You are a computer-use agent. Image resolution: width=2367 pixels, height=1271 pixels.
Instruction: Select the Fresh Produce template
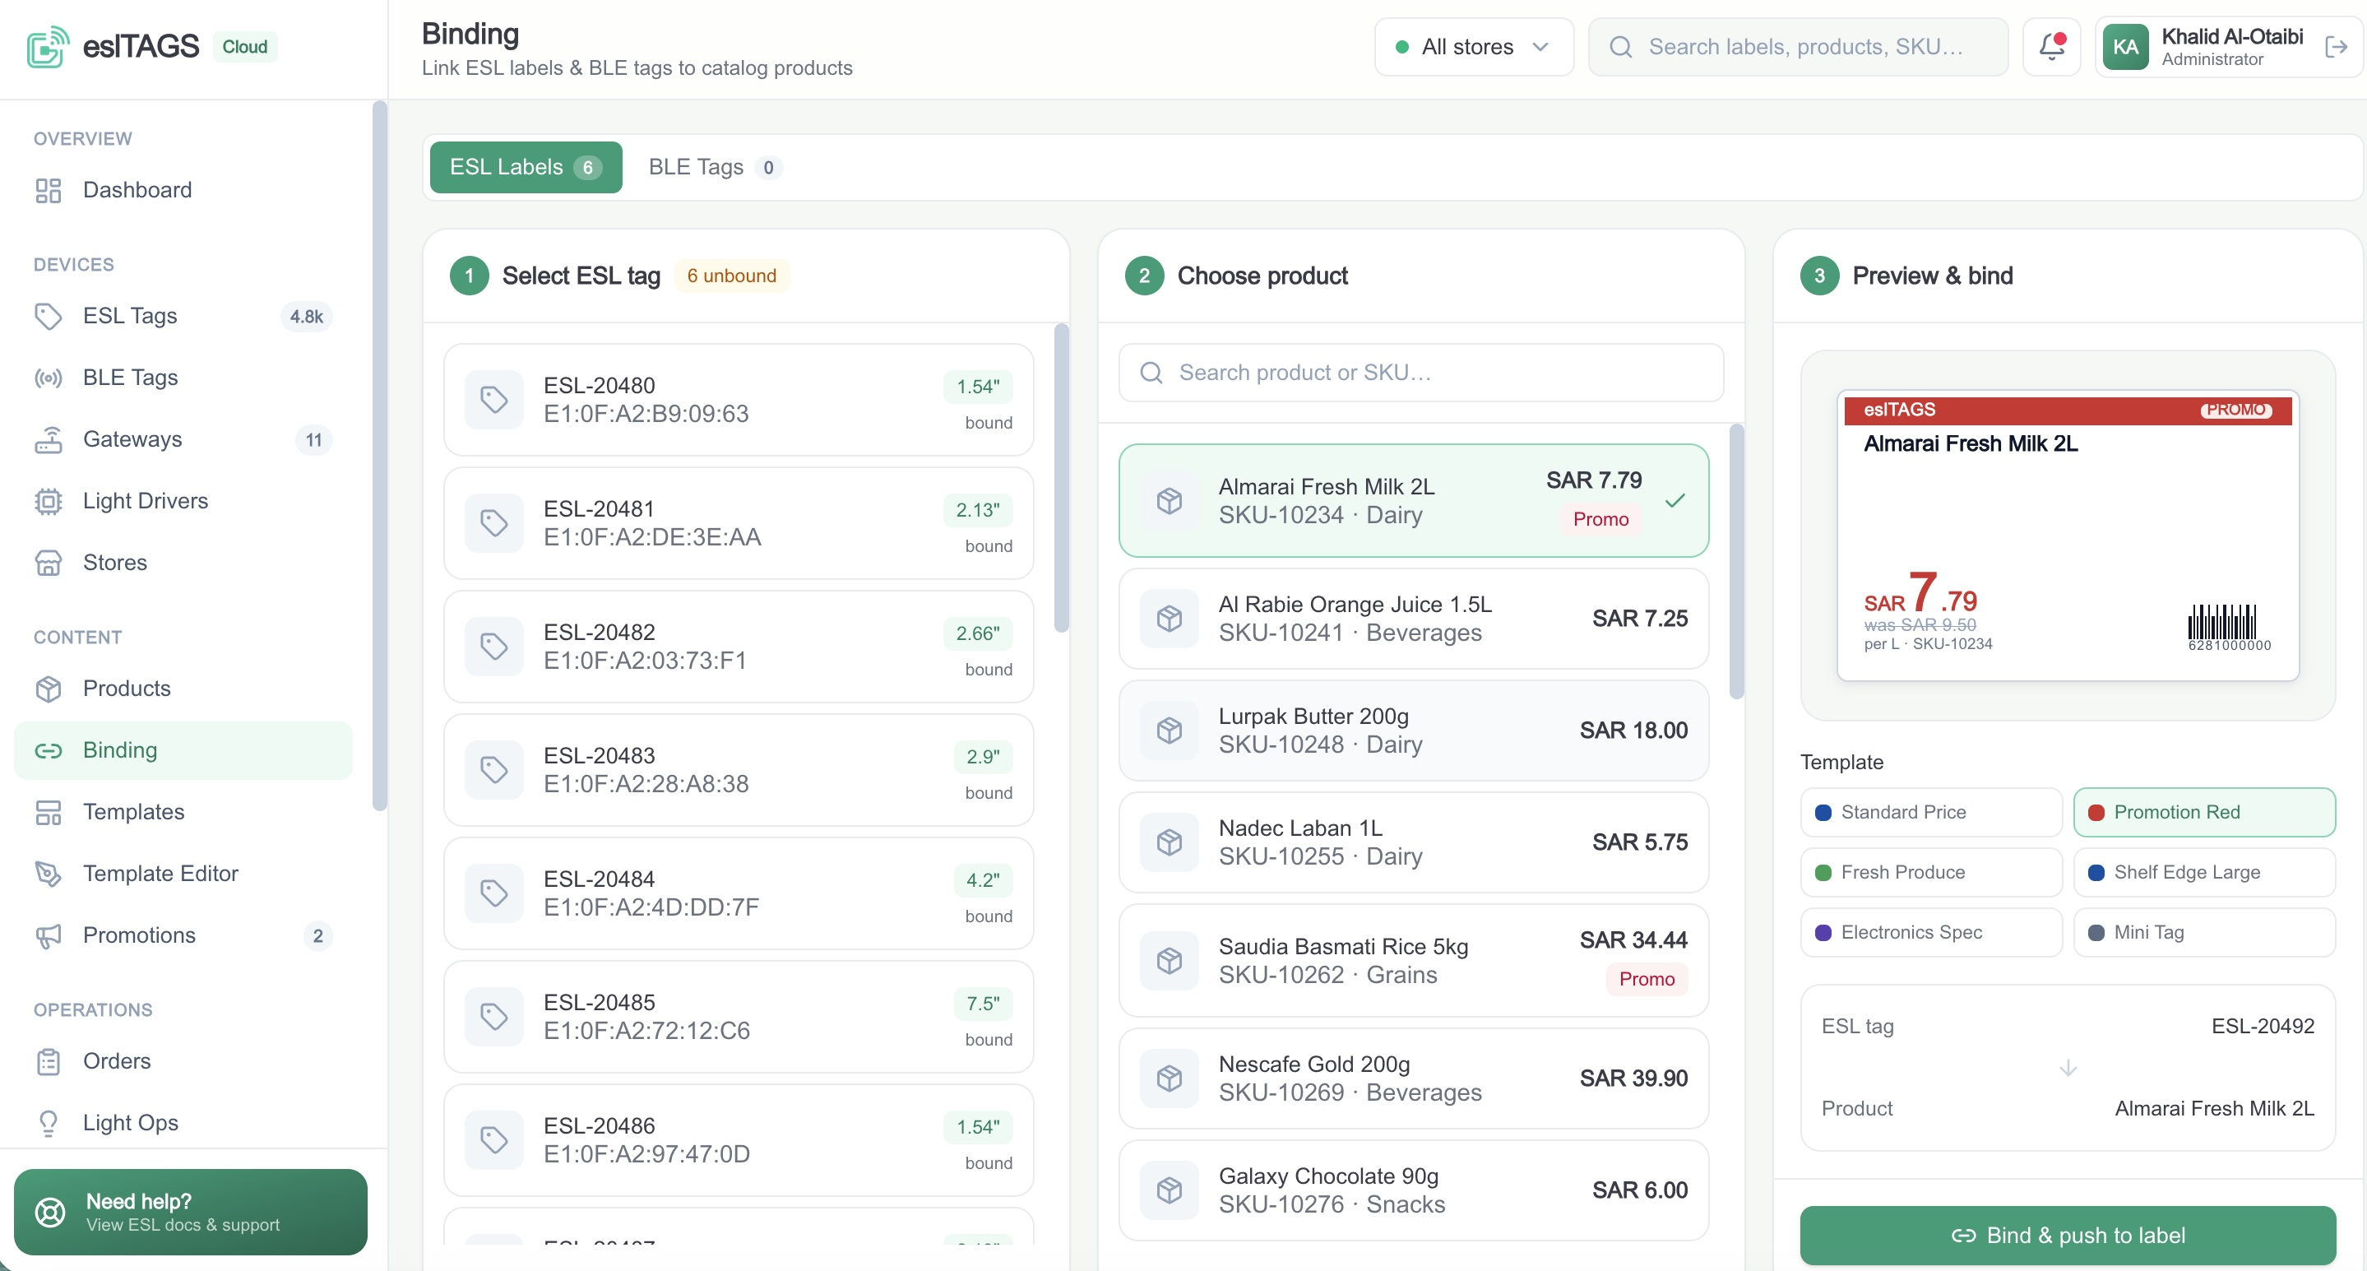click(1930, 872)
